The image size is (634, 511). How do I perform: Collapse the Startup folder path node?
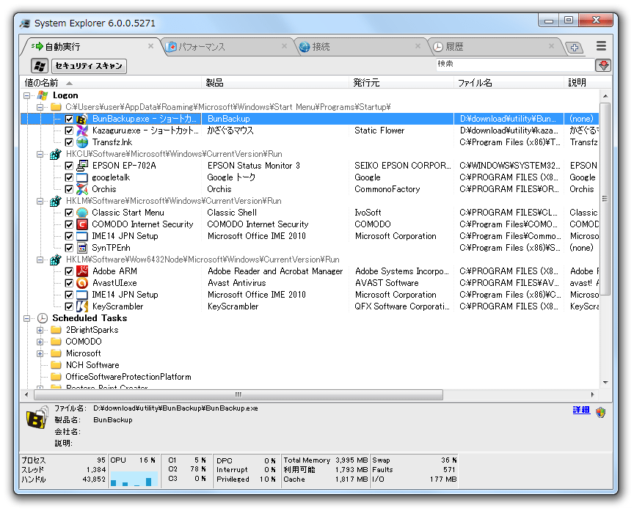pos(40,108)
